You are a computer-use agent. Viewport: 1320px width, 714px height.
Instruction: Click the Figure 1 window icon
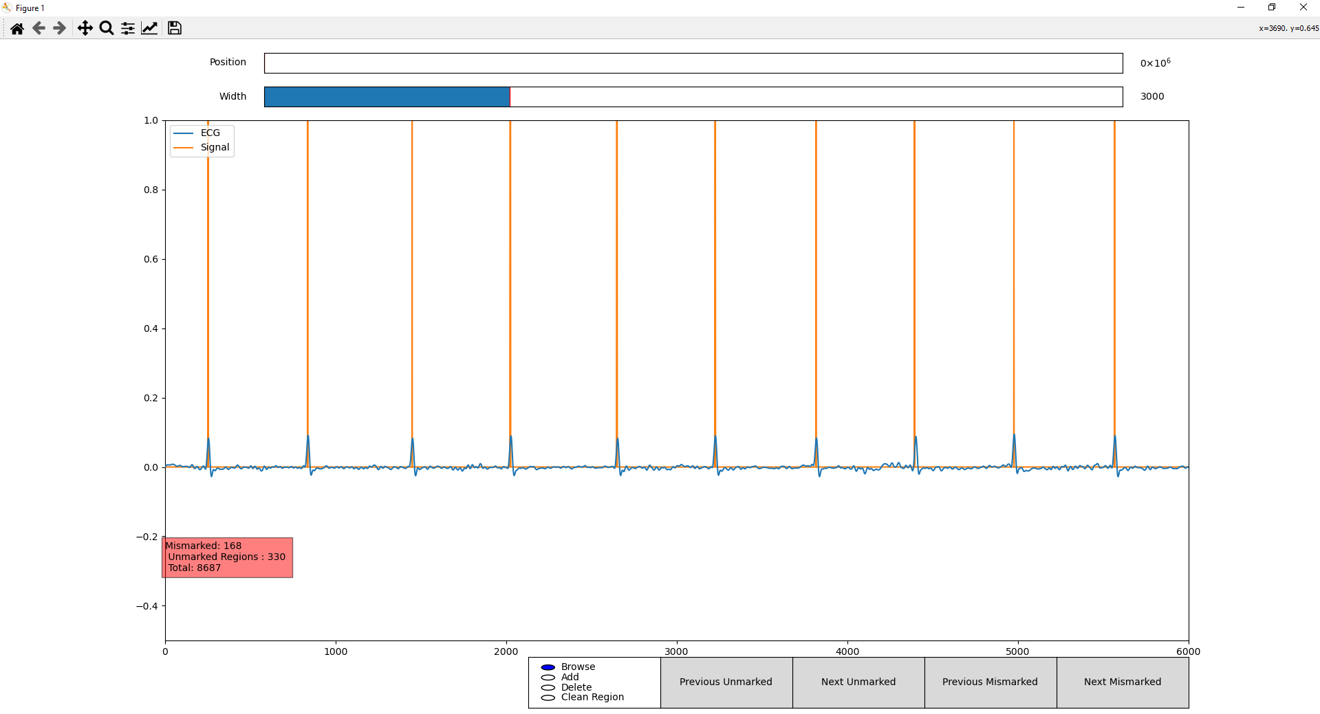[x=7, y=8]
